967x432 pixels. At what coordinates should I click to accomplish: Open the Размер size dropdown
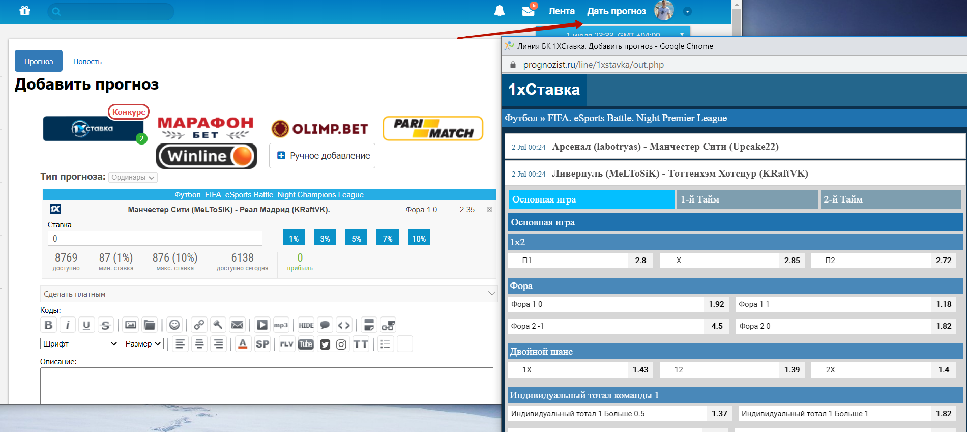coord(143,343)
